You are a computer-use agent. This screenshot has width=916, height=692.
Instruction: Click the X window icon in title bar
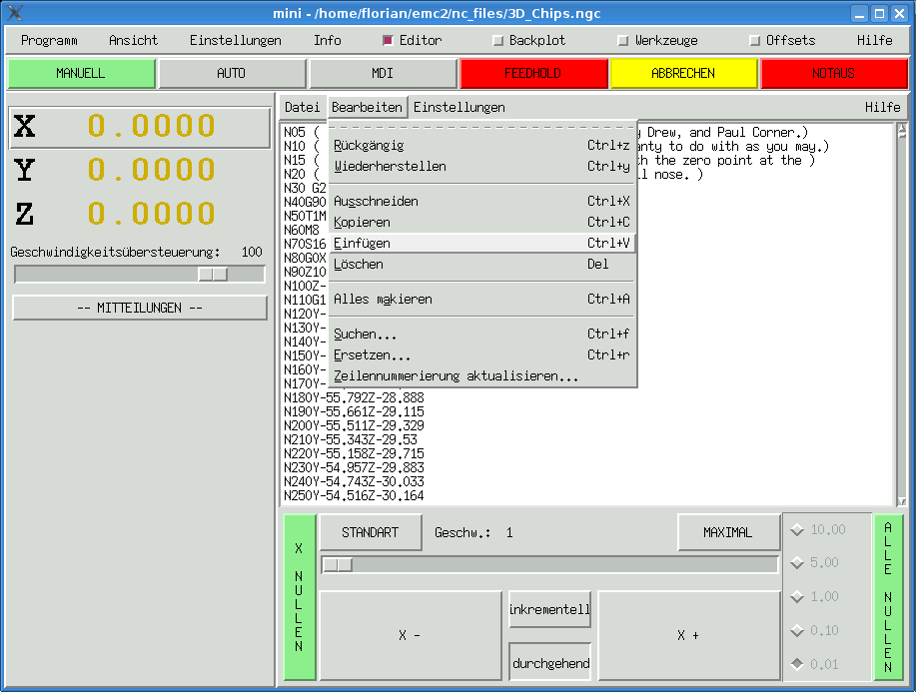click(x=15, y=13)
